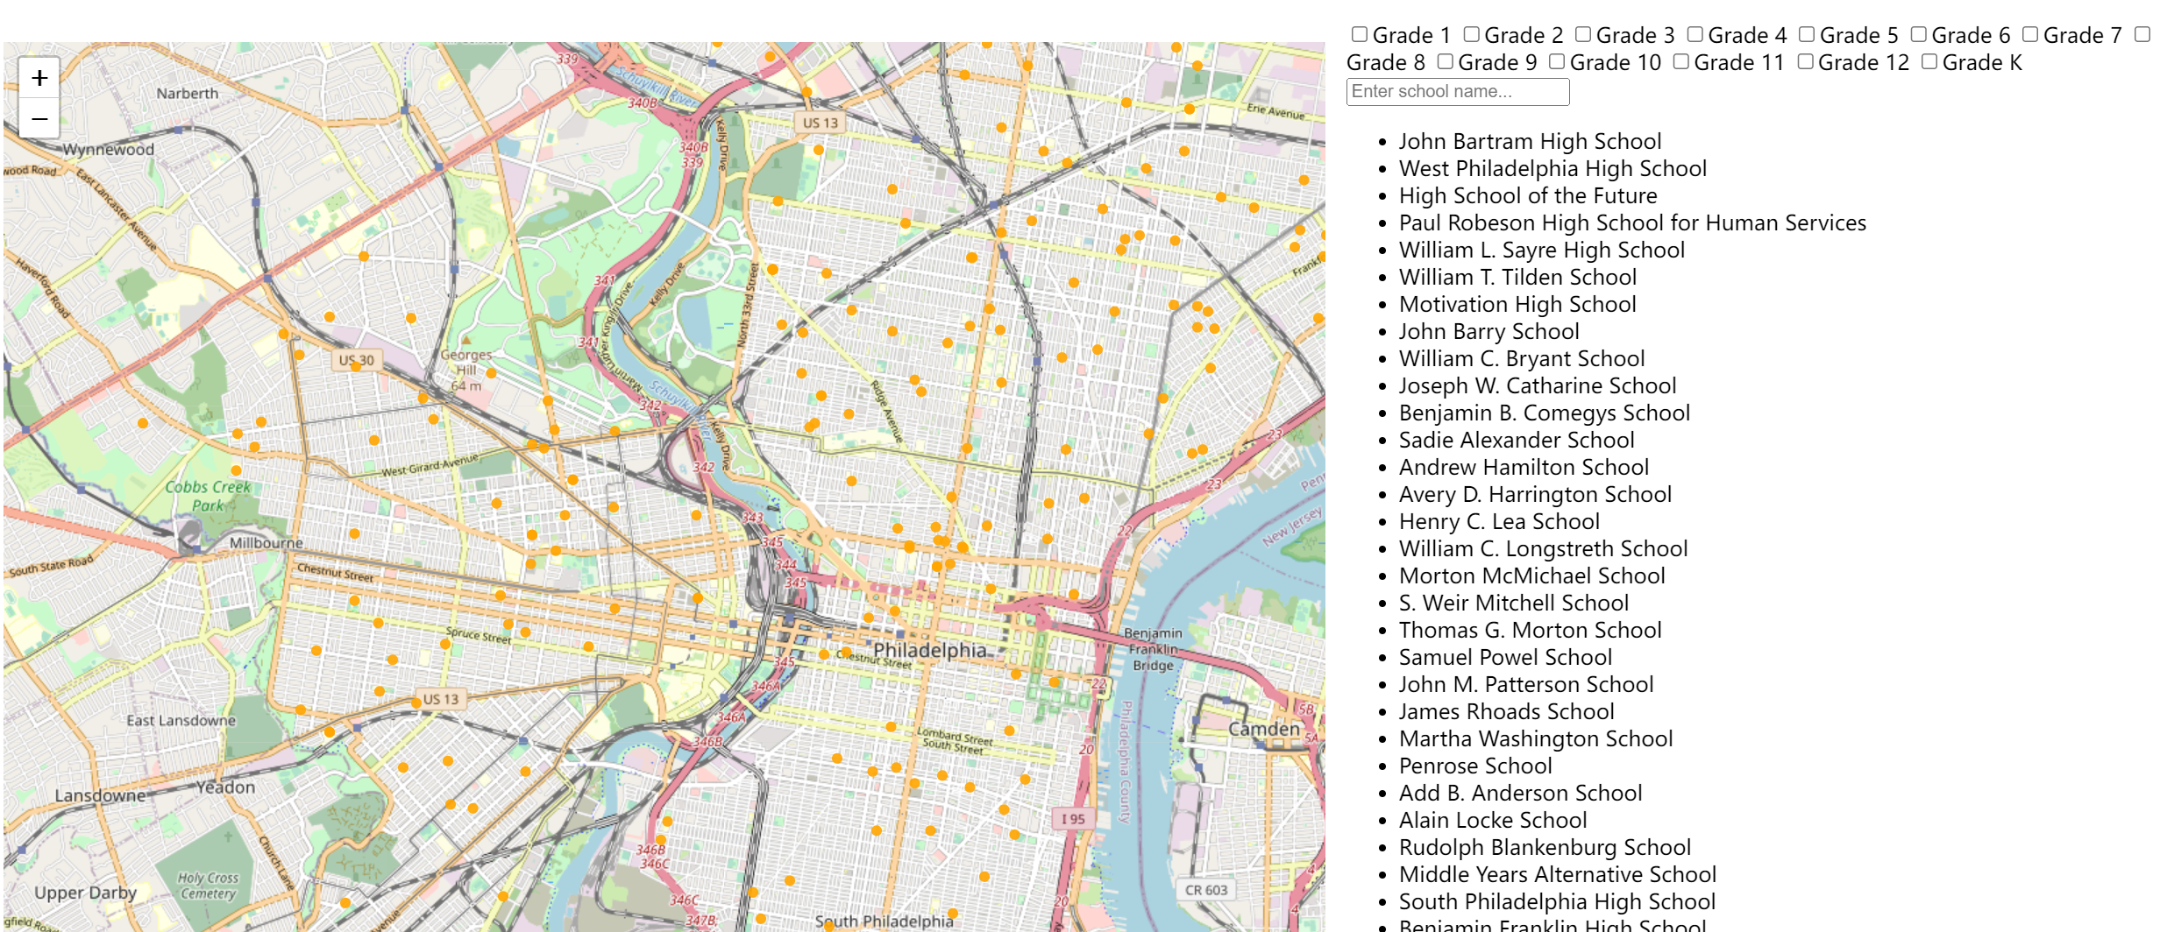Zoom in on the map

click(x=39, y=78)
